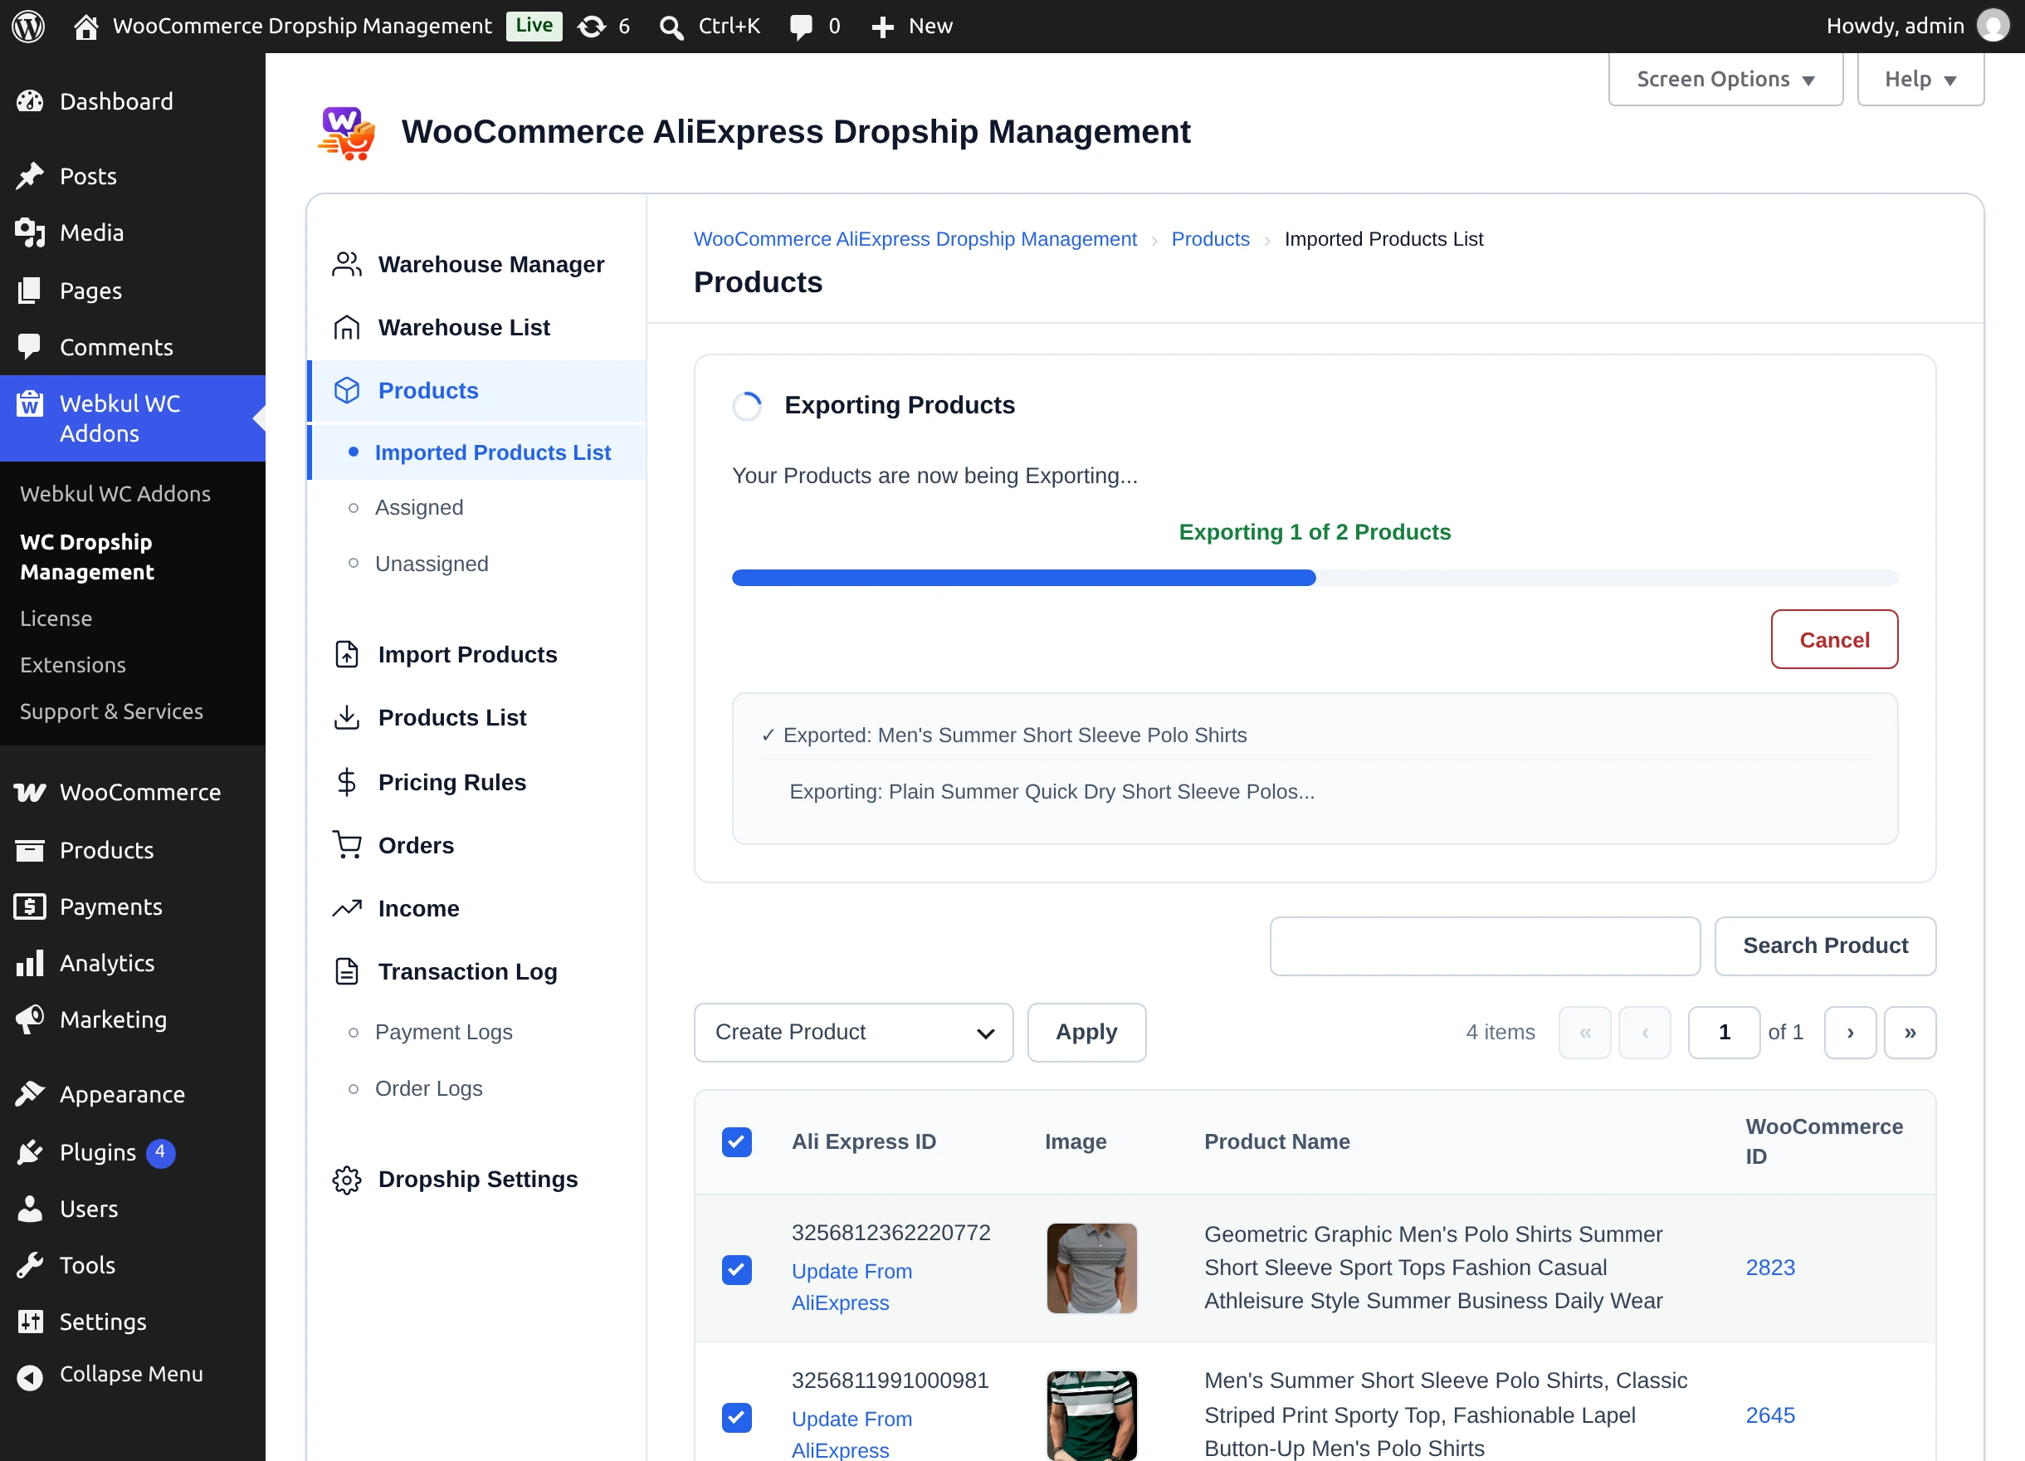Image resolution: width=2025 pixels, height=1461 pixels.
Task: Click the plus New icon
Action: (882, 27)
